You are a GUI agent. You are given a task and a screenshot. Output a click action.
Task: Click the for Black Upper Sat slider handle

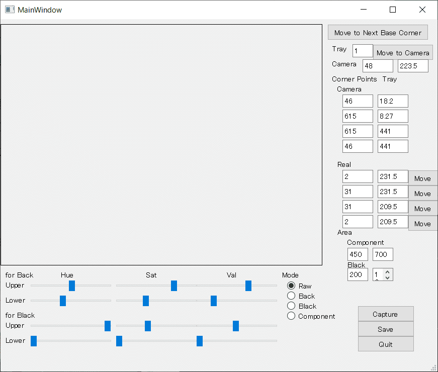point(148,326)
